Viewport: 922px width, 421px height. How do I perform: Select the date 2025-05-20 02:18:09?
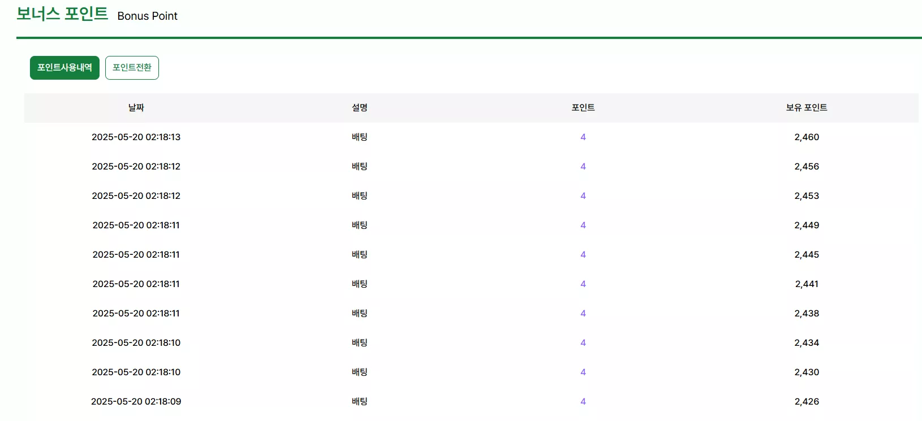tap(136, 401)
